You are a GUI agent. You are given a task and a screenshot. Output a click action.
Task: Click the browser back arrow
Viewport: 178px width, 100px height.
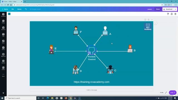point(2,5)
